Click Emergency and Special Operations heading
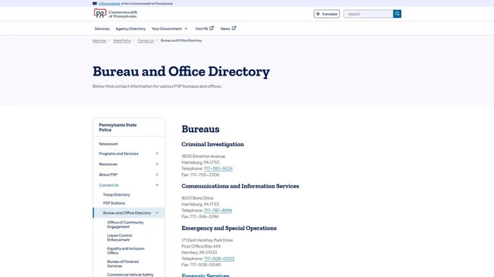Image resolution: width=494 pixels, height=277 pixels. [x=229, y=228]
